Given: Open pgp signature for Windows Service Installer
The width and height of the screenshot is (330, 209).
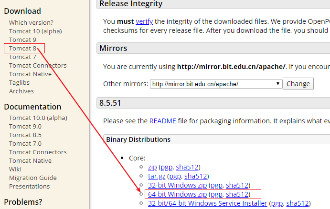Looking at the screenshot, I should [x=277, y=204].
